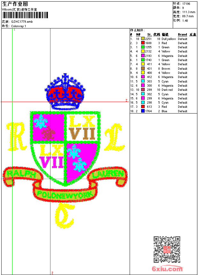Screen dimensions: 198x275
Task: Select the 'Blue' description in row 18
Action: click(164, 111)
